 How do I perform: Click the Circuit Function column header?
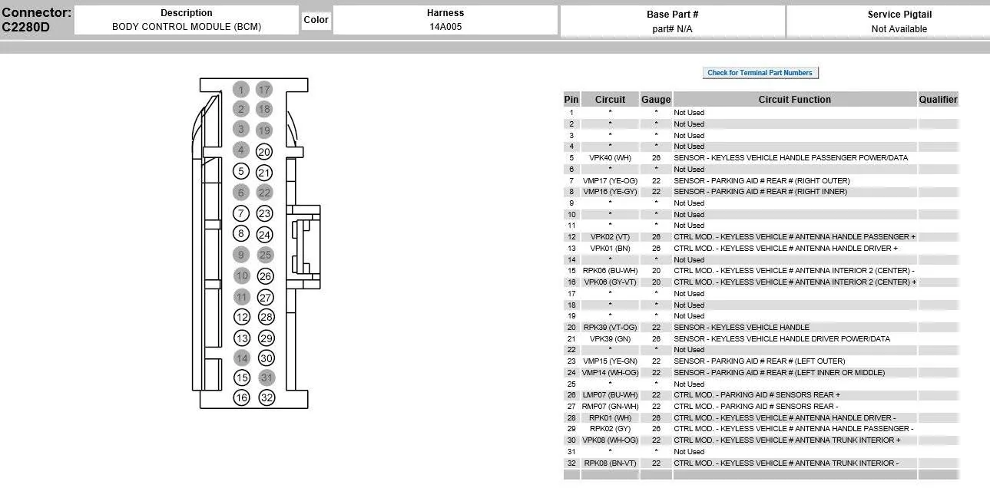(x=795, y=100)
